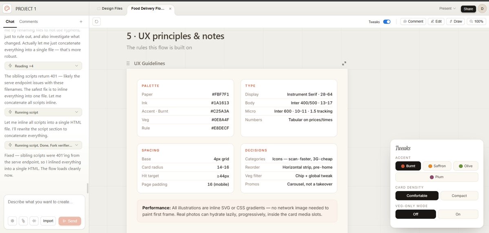Open the 100% zoom control
This screenshot has width=489, height=233.
click(476, 22)
